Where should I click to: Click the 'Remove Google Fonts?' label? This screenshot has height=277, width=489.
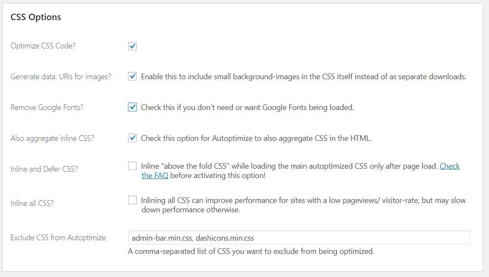coord(47,107)
